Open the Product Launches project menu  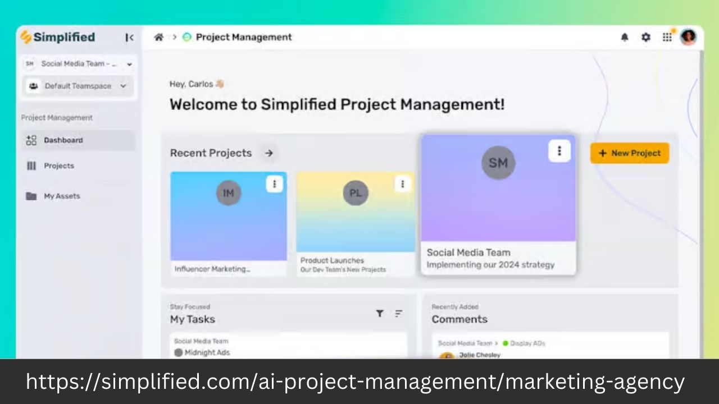click(402, 184)
